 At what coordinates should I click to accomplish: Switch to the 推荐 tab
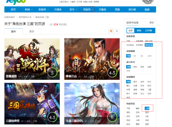point(32,32)
